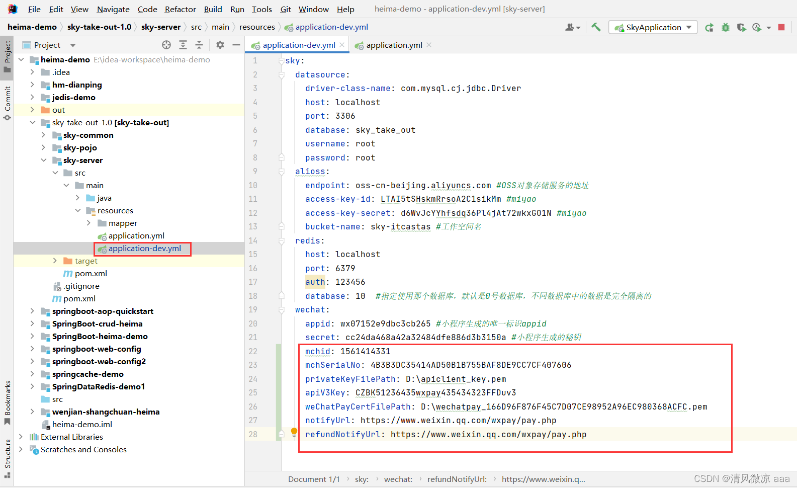This screenshot has height=488, width=797.
Task: Switch to the application.yml editor tab
Action: (393, 45)
